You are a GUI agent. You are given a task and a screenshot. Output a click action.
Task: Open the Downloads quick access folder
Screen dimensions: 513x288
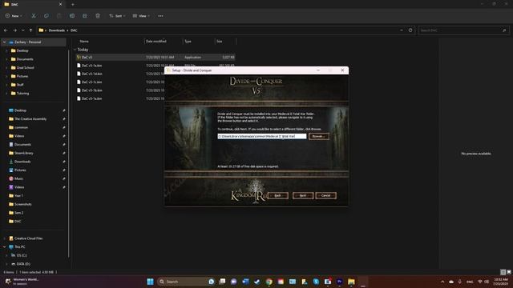tap(22, 162)
